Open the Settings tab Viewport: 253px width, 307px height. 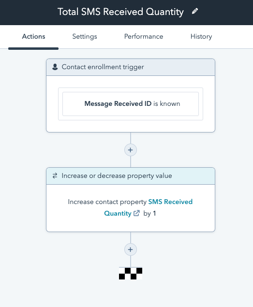click(85, 36)
